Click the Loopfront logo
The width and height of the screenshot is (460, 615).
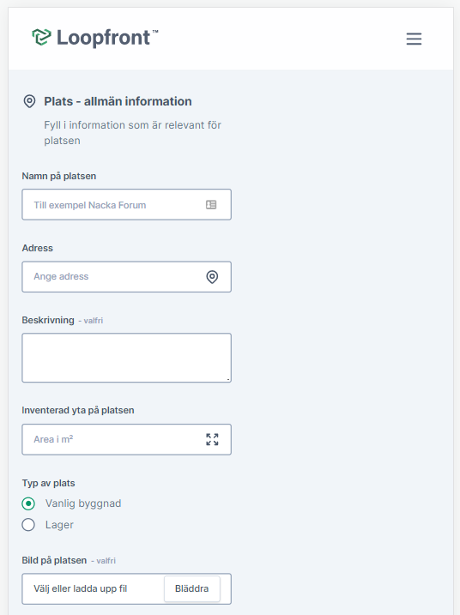click(95, 38)
